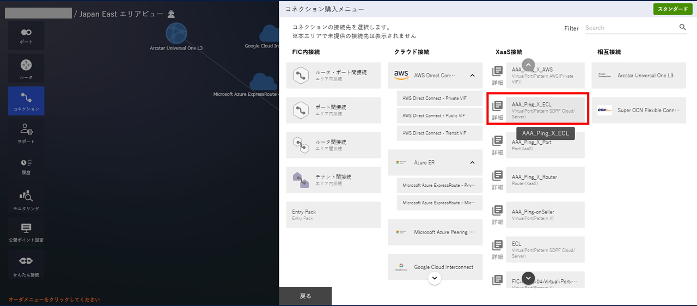
Task: Click the green スタンダード button
Action: click(x=672, y=9)
